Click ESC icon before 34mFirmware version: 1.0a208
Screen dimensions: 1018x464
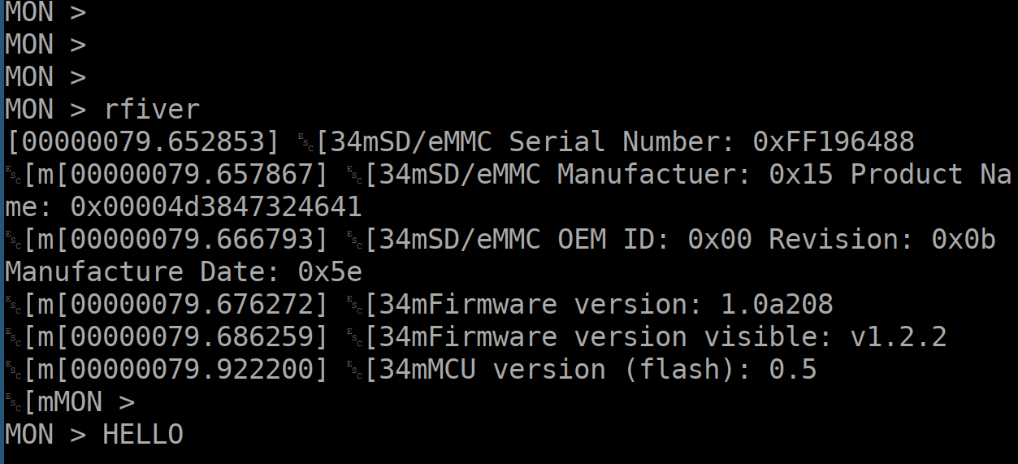(354, 304)
